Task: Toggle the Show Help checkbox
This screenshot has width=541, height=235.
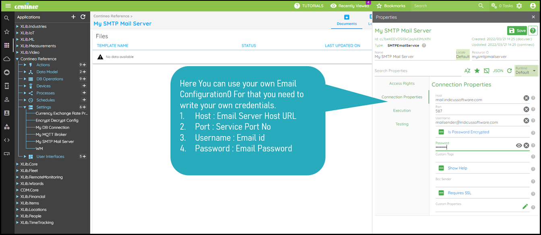Action: [x=441, y=168]
